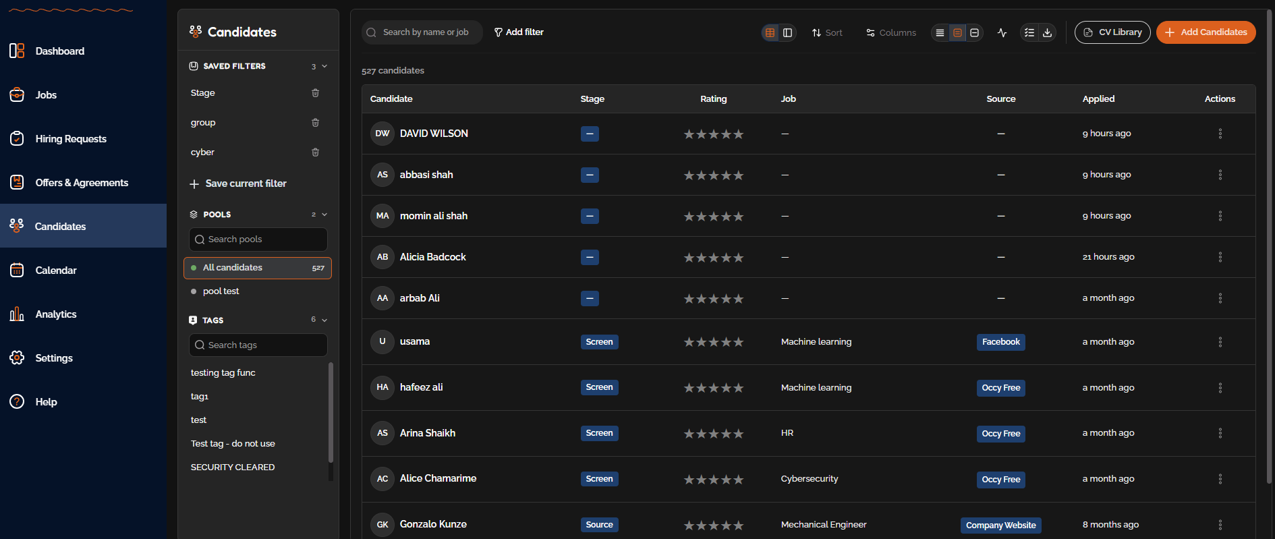
Task: Open the Columns chooser
Action: (891, 32)
